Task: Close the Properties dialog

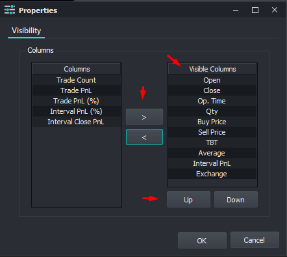Action: (x=275, y=10)
